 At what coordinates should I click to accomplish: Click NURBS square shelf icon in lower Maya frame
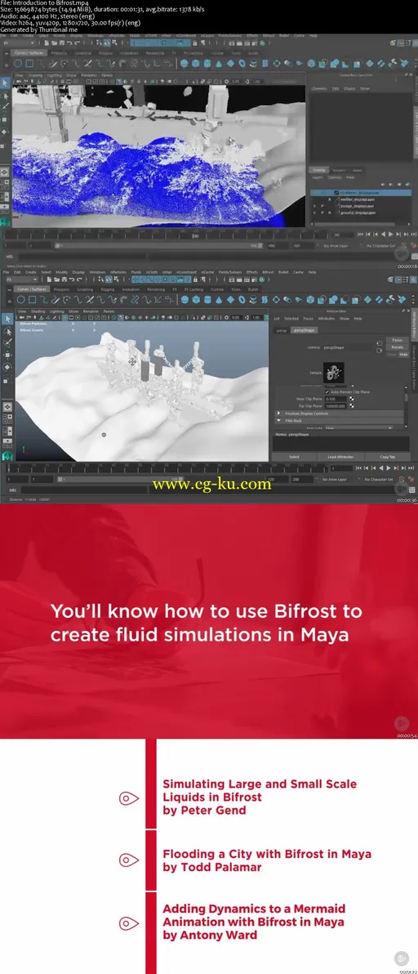pos(33,299)
